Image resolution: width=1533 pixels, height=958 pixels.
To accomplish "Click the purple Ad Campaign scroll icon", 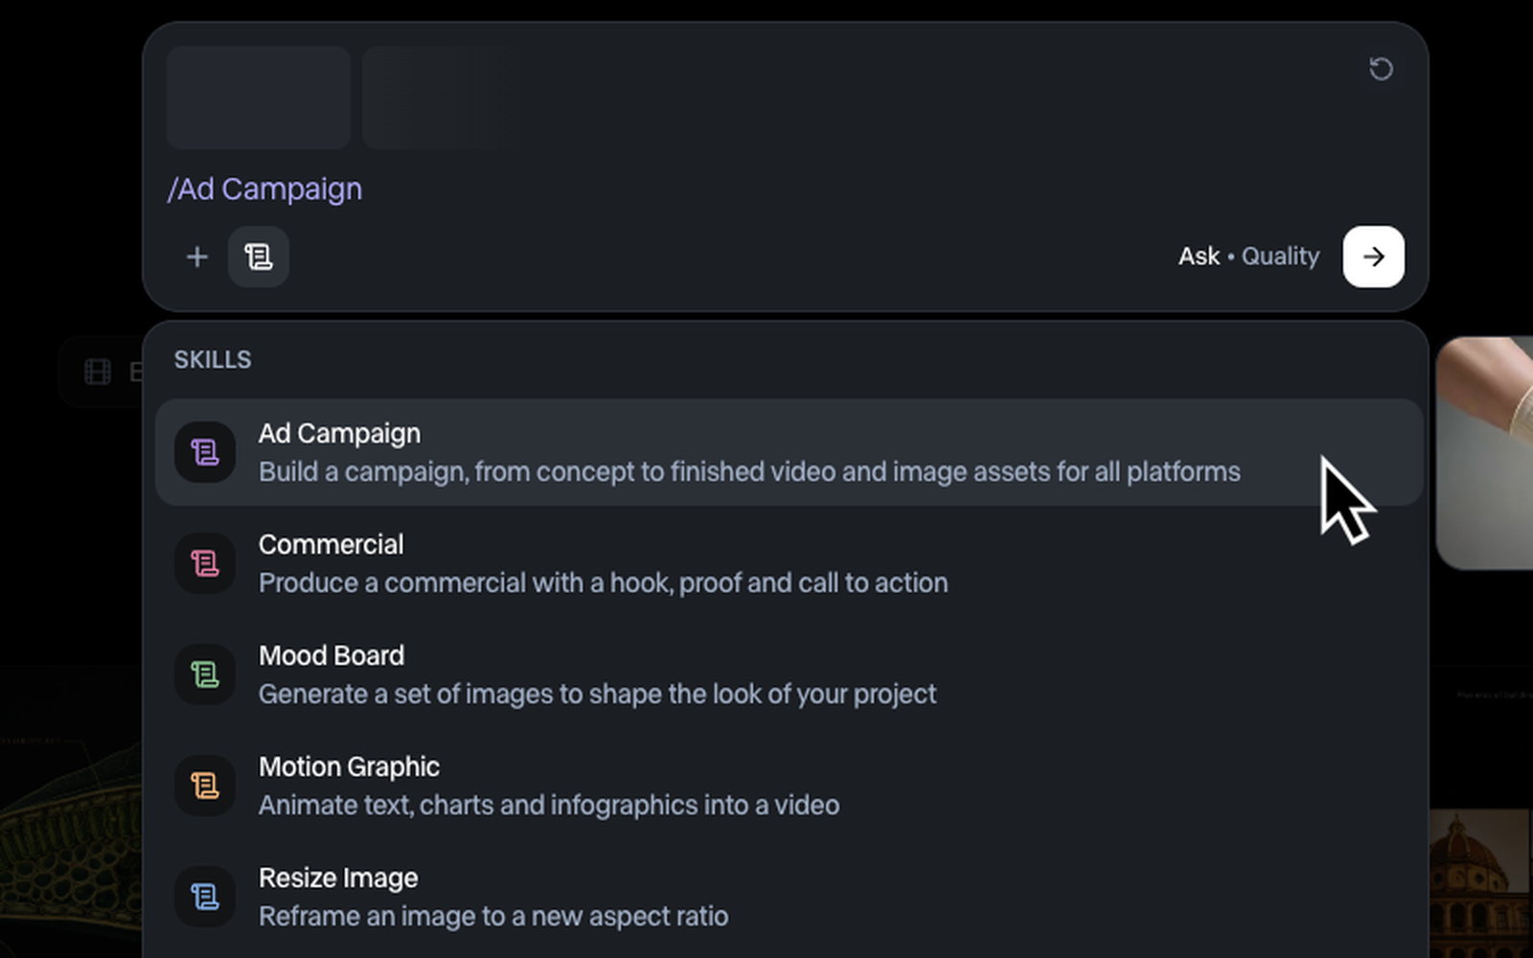I will point(205,452).
